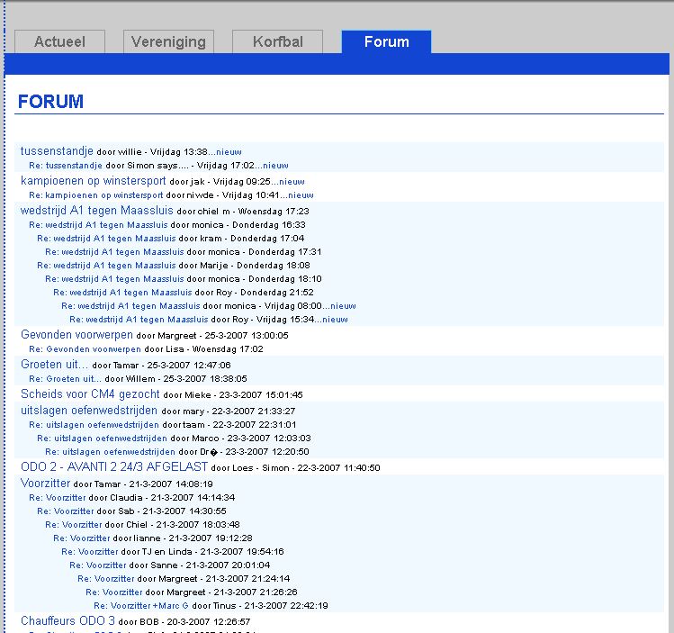Screen dimensions: 674x633
Task: Open the 'wedstrijd A1 tegen Maassluis' thread by chiel m
Action: pyautogui.click(x=97, y=211)
